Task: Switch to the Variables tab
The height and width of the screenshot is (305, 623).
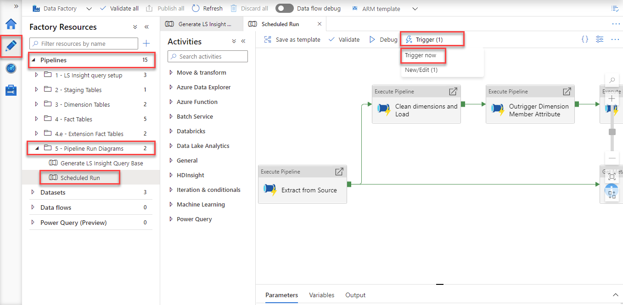Action: [321, 295]
